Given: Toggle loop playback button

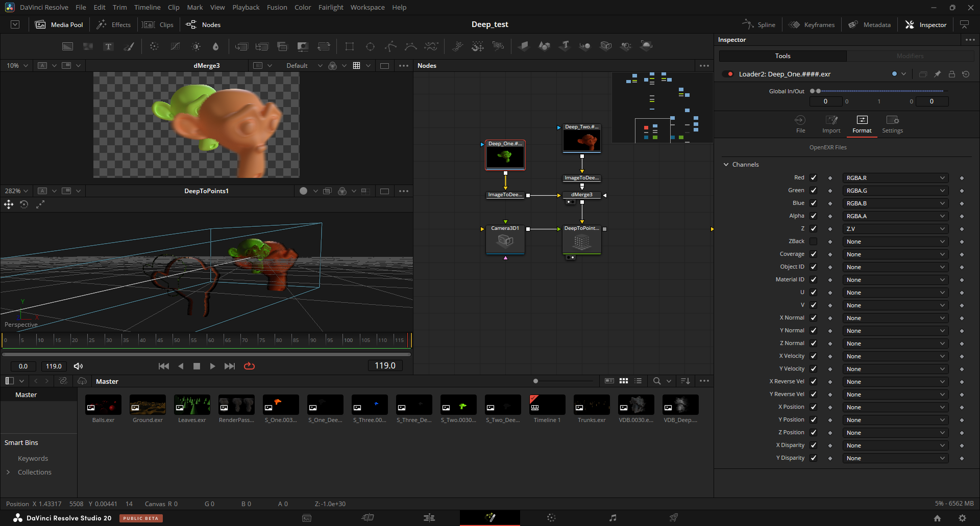Looking at the screenshot, I should (x=249, y=366).
